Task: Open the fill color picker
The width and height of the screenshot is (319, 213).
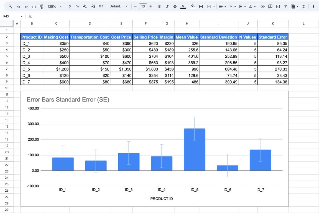Action: [x=192, y=6]
